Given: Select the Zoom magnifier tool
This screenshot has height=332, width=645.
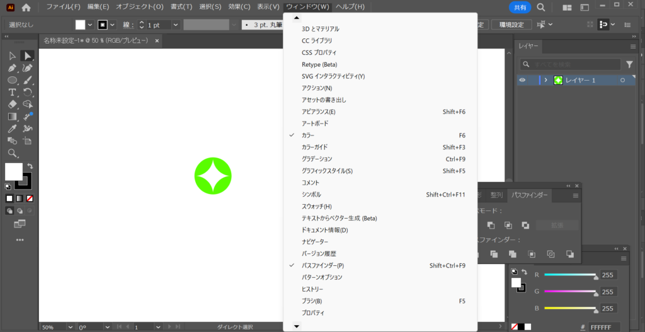Looking at the screenshot, I should [x=13, y=153].
